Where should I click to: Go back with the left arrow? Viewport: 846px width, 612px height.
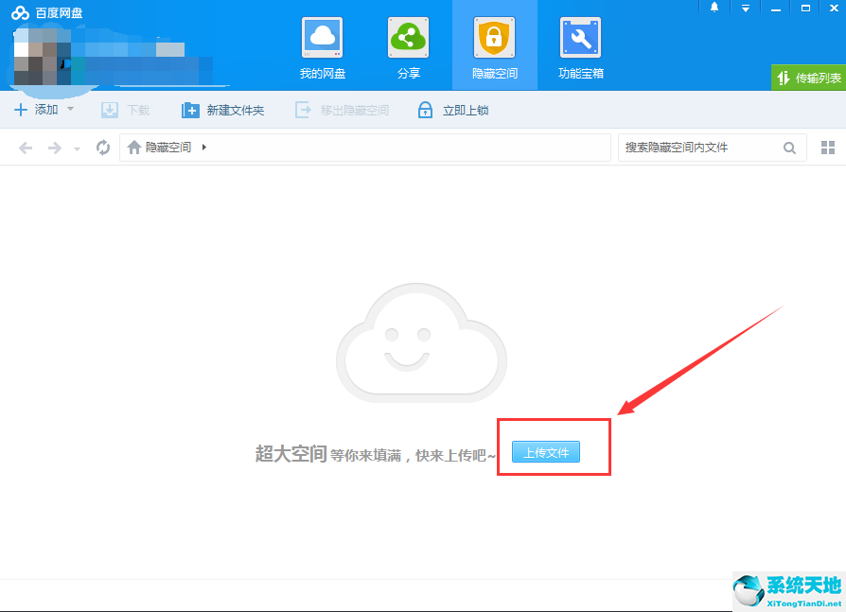coord(26,148)
